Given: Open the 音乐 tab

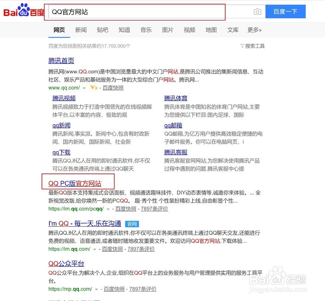Looking at the screenshot, I should [146, 30].
